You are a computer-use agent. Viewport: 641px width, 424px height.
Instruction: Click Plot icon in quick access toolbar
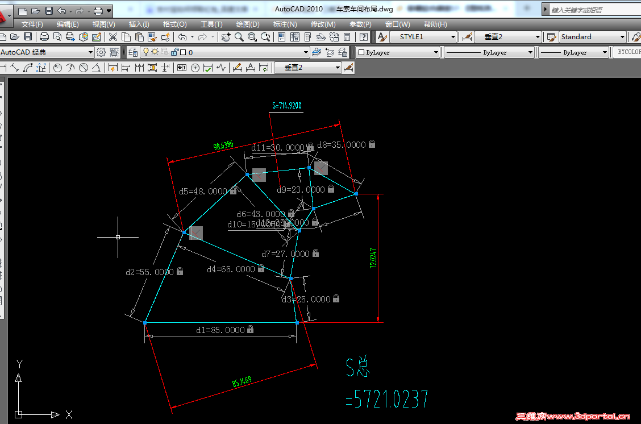pyautogui.click(x=98, y=11)
